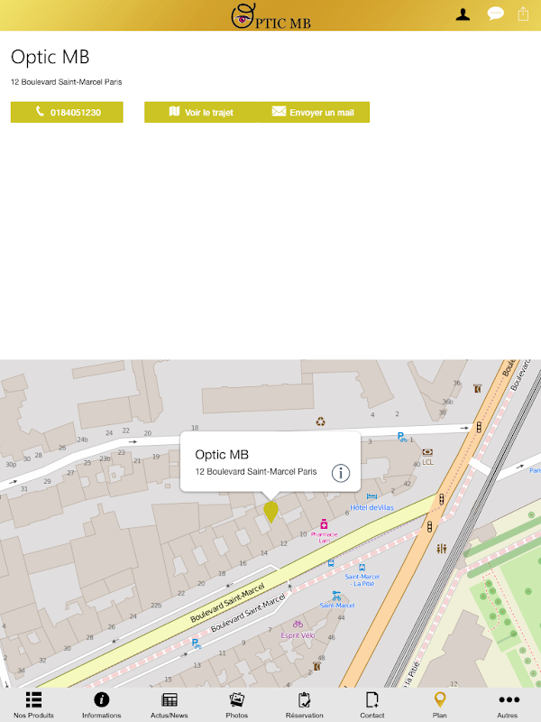
Task: Click Voir le trajet button
Action: pyautogui.click(x=201, y=112)
